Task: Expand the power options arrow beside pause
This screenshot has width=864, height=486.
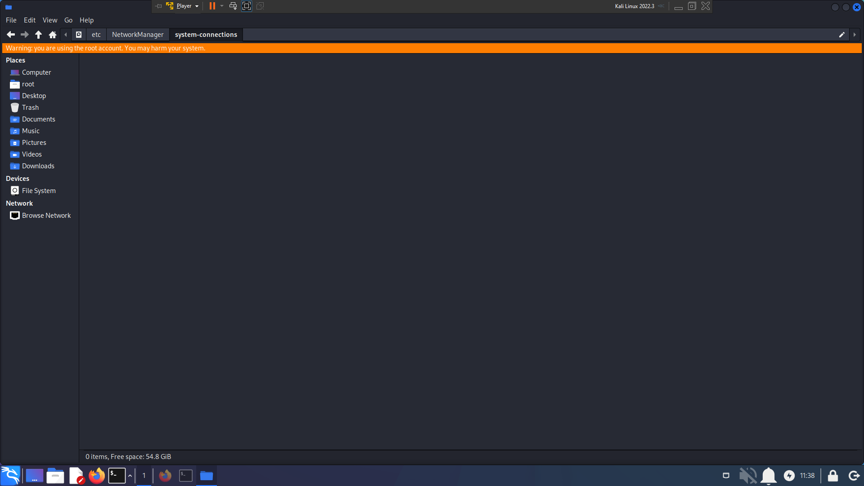Action: [x=222, y=6]
